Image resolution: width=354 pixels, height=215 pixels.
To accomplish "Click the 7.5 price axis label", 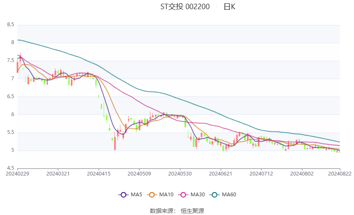I will (x=10, y=61).
